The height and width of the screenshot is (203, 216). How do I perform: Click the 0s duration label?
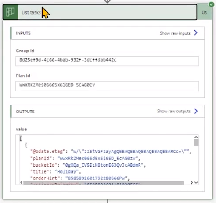[x=204, y=12]
